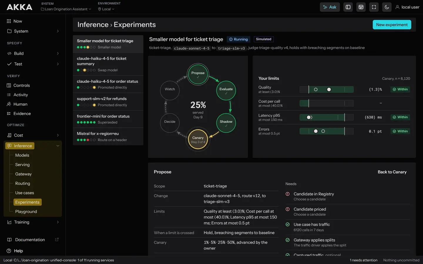
Task: Toggle the sidebar panel layout icon
Action: tap(348, 7)
